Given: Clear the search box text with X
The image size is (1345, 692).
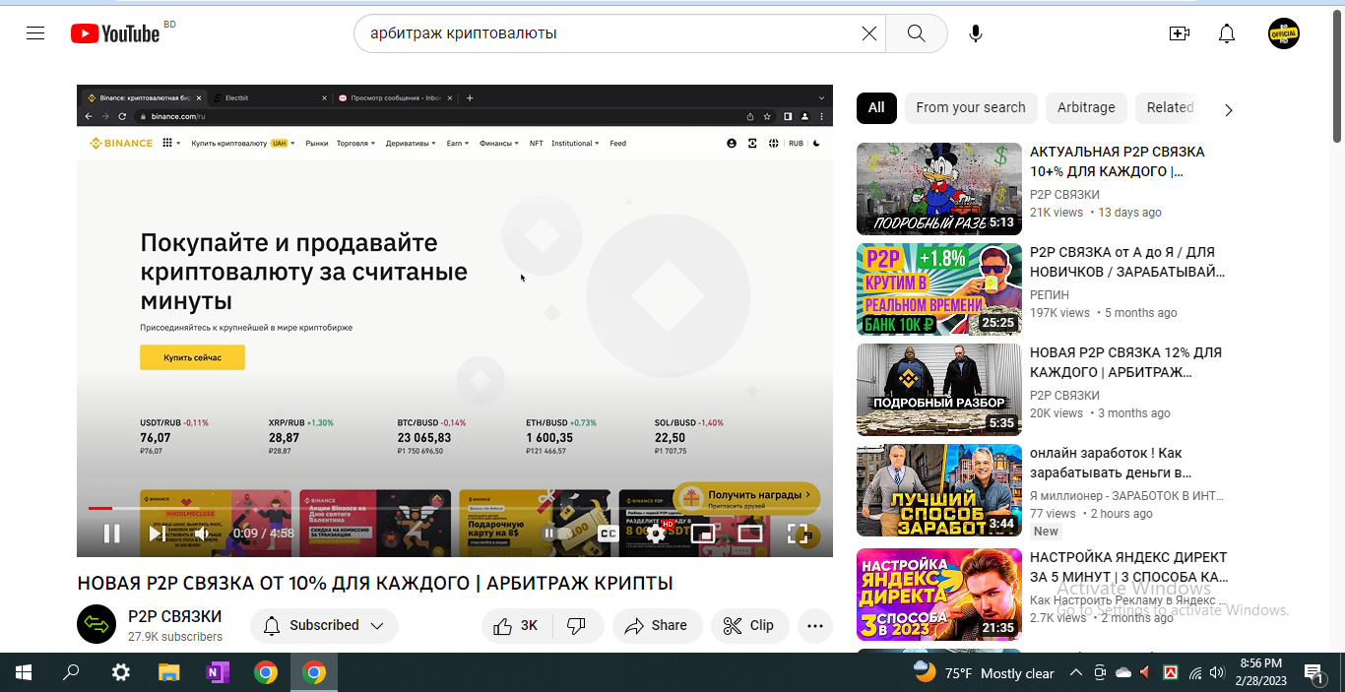Looking at the screenshot, I should pos(868,33).
